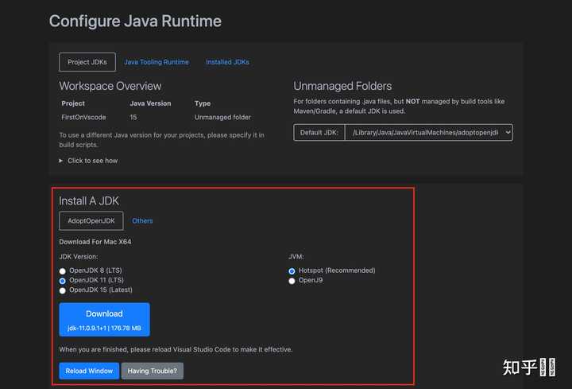Click the FirstOnVscode project entry
Viewport: 572px width, 389px height.
tap(84, 116)
